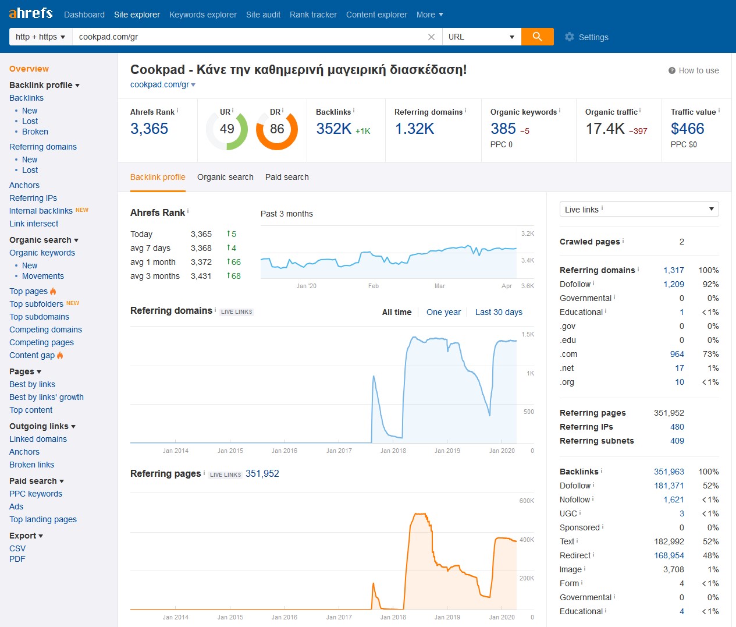Click the Referring IPs count 480
The height and width of the screenshot is (627, 736).
click(x=677, y=427)
